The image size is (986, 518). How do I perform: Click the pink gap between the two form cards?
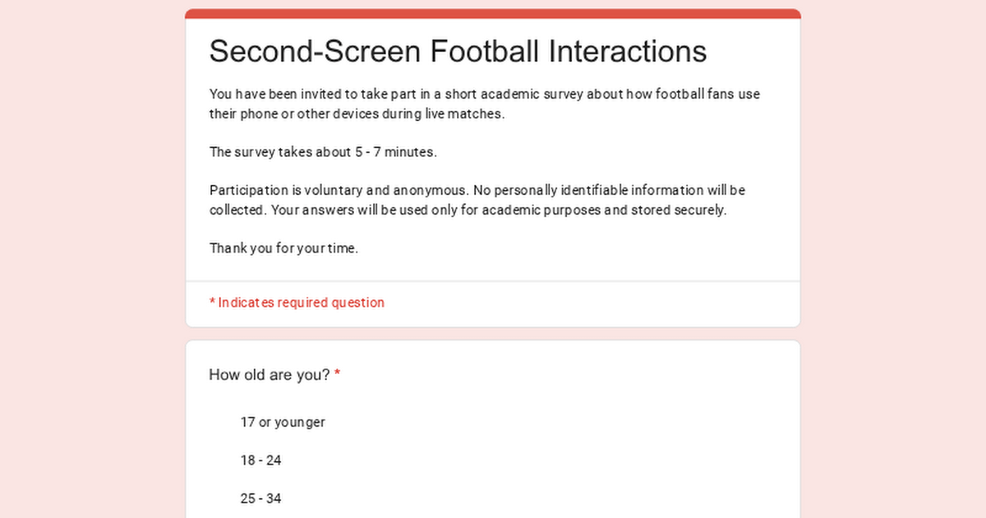pyautogui.click(x=493, y=334)
